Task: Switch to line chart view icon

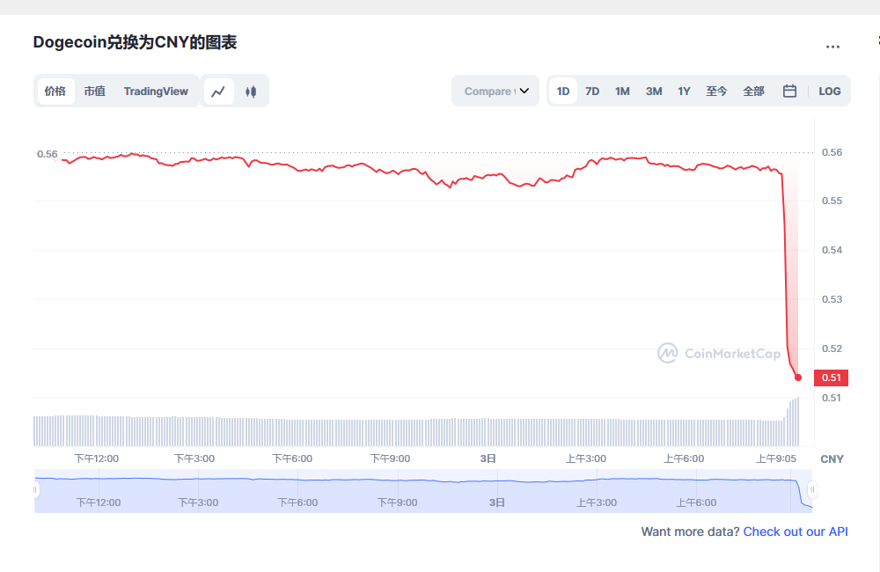Action: (218, 92)
